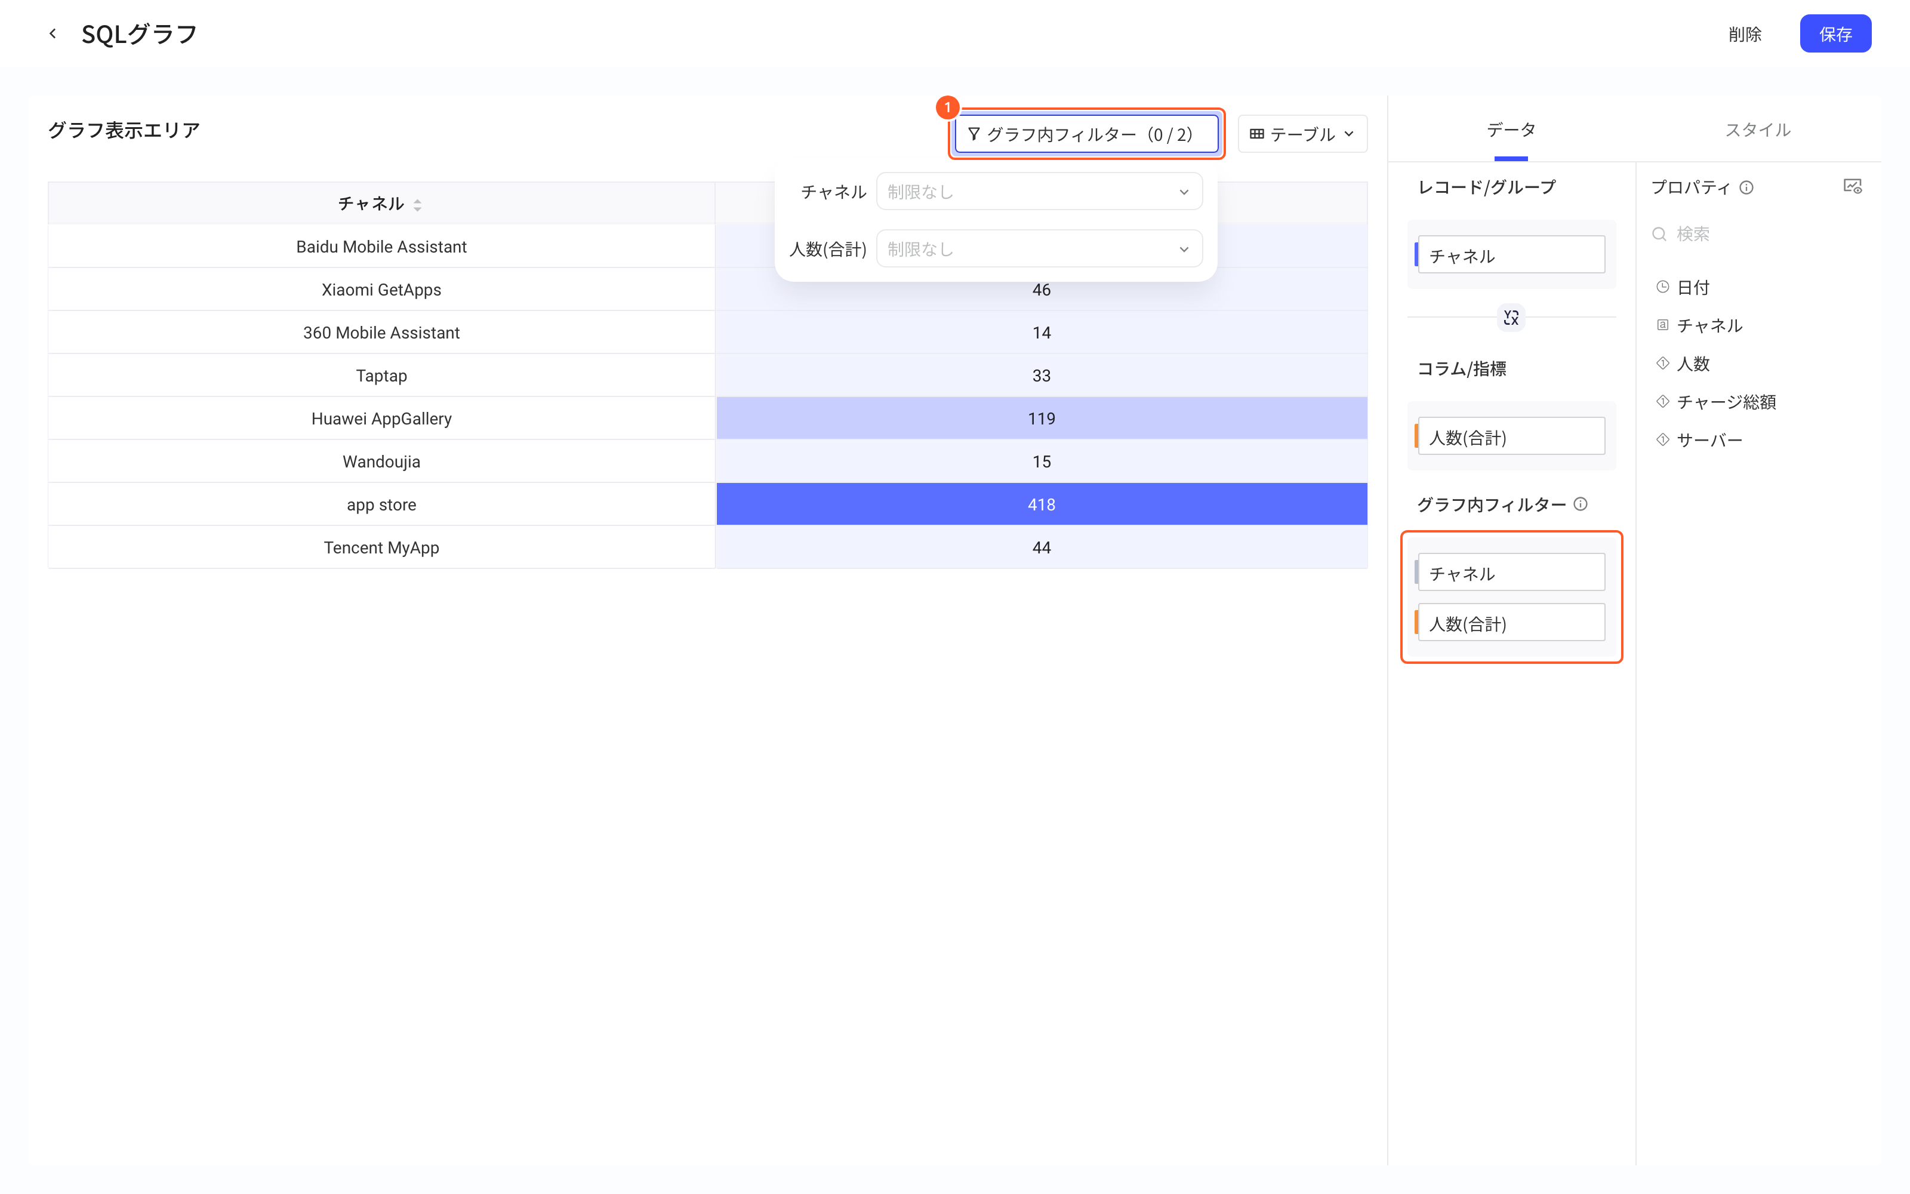Click the highlighted 418 value cell

coord(1041,504)
